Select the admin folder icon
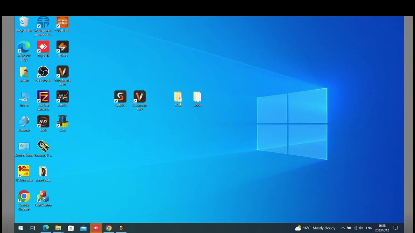Image resolution: width=415 pixels, height=233 pixels. coord(24,74)
